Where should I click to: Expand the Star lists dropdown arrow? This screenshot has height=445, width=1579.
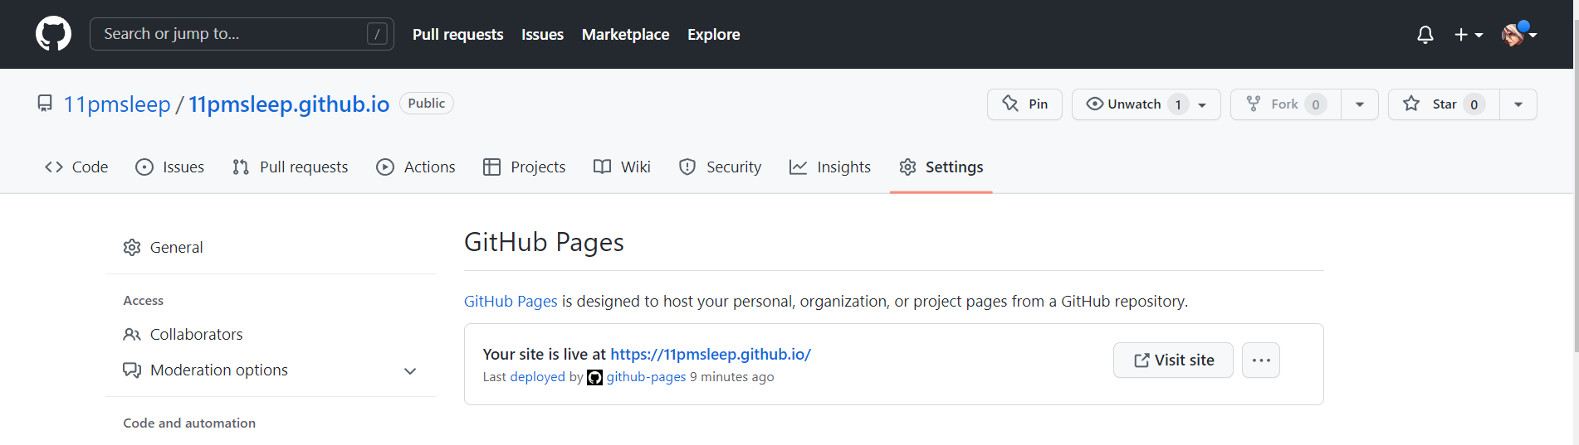click(1518, 104)
